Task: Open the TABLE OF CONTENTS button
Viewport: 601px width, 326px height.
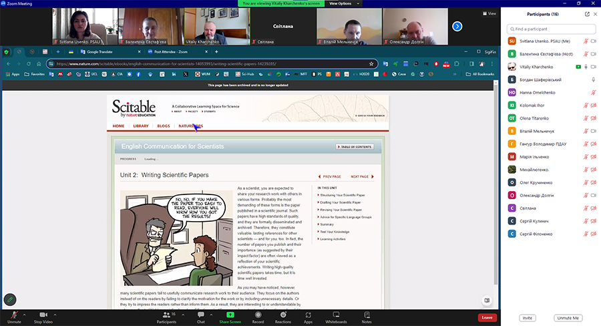Action: tap(355, 146)
